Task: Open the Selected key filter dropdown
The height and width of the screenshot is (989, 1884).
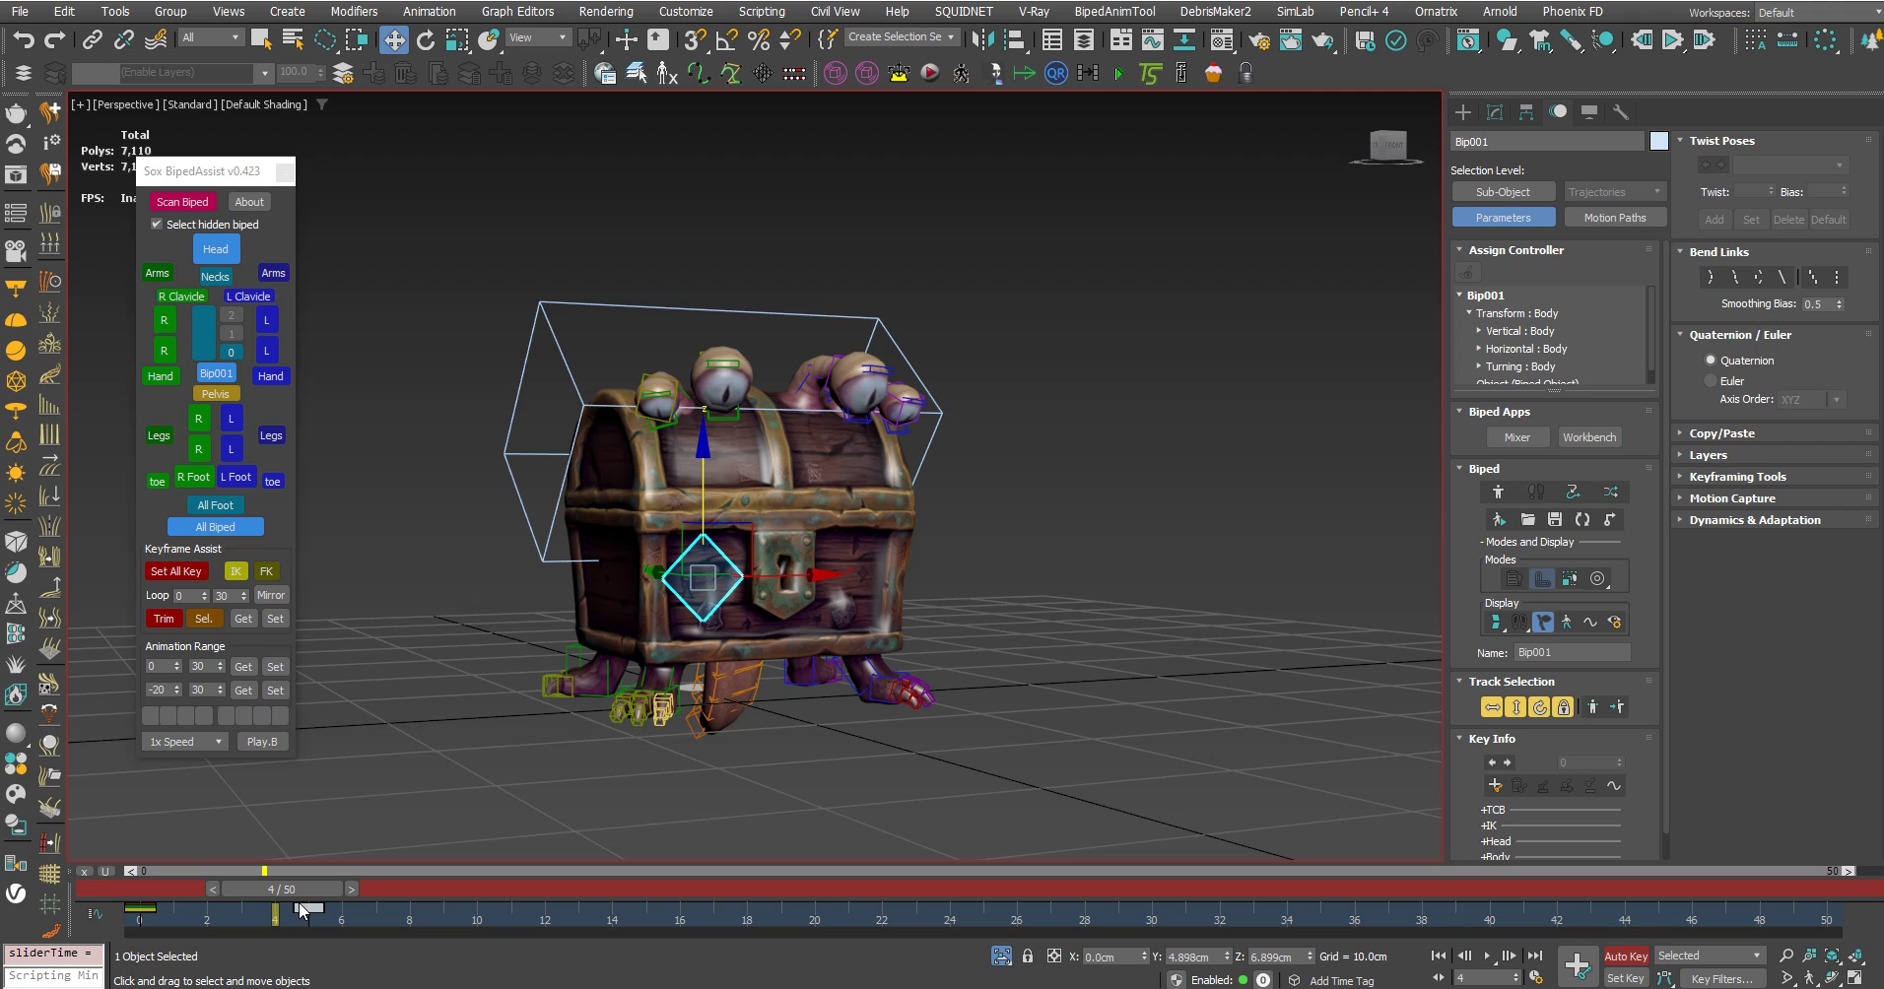Action: tap(1709, 956)
